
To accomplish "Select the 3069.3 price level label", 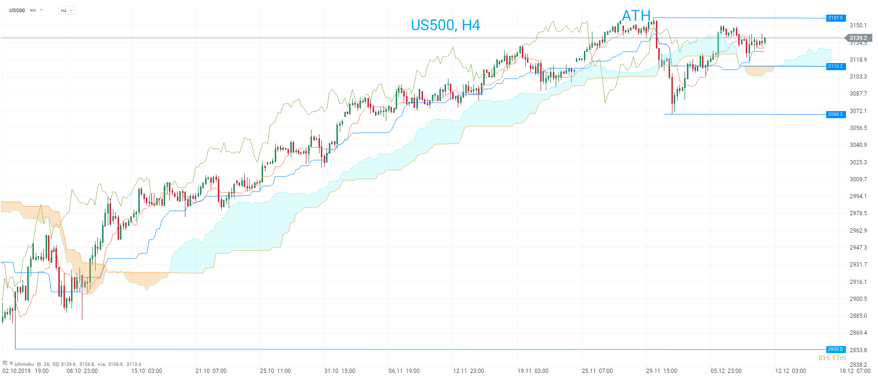I will coord(836,114).
